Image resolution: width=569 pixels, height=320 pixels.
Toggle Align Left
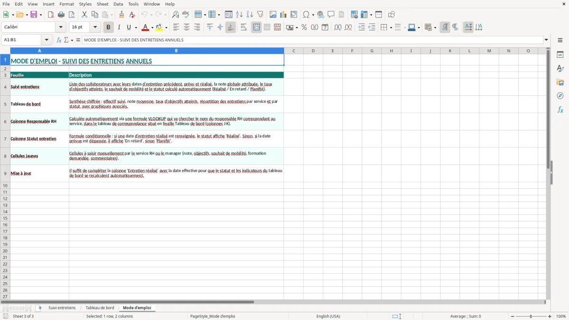(x=176, y=27)
